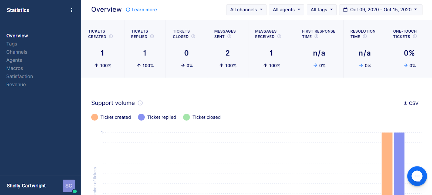Screen dimensions: 432x195
Task: Toggle Ticket closed series in legend
Action: (202, 117)
